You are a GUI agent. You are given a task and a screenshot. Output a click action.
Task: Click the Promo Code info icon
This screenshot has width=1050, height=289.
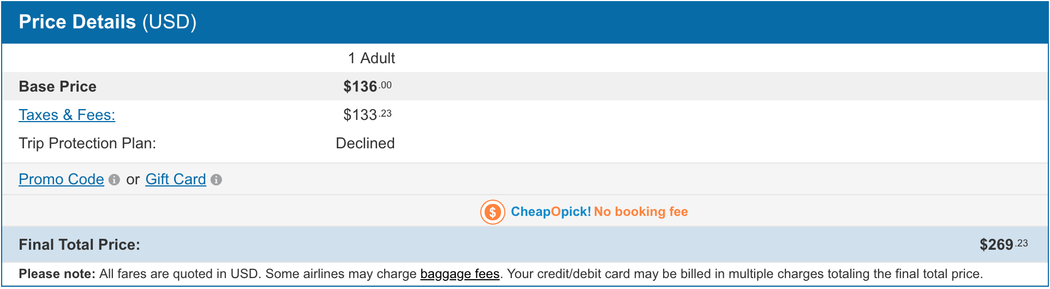pyautogui.click(x=114, y=180)
